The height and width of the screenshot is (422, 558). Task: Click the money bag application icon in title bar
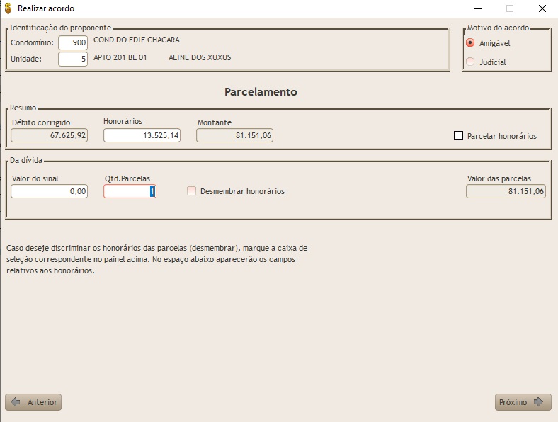(x=8, y=8)
